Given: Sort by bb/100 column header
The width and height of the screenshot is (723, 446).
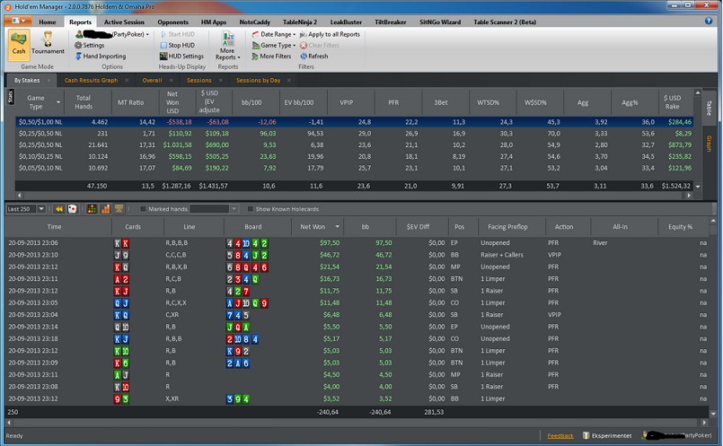Looking at the screenshot, I should click(251, 102).
